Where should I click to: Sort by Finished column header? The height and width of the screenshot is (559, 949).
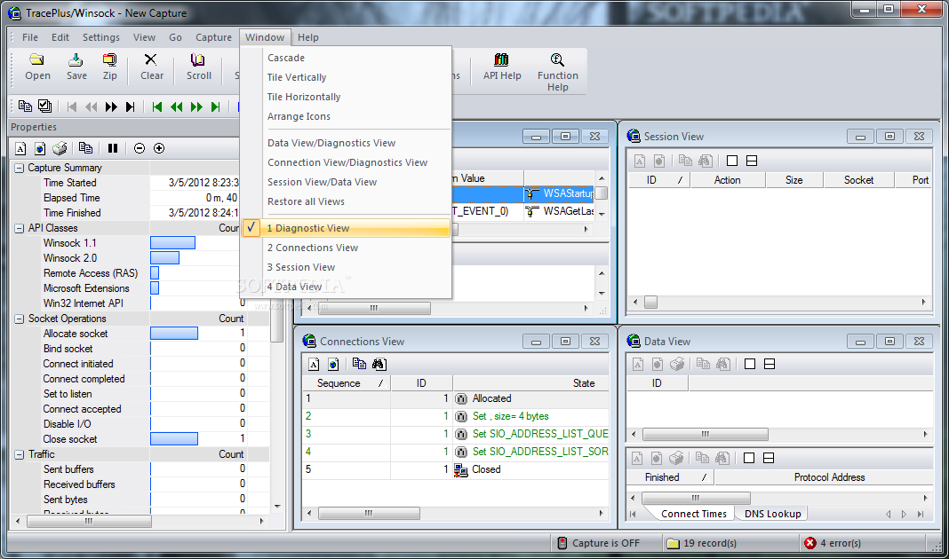coord(670,477)
